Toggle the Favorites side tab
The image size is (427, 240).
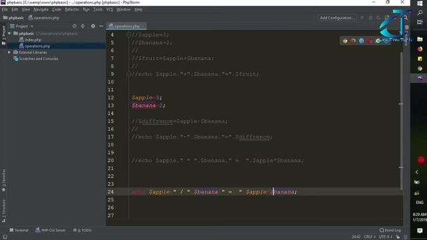3,180
